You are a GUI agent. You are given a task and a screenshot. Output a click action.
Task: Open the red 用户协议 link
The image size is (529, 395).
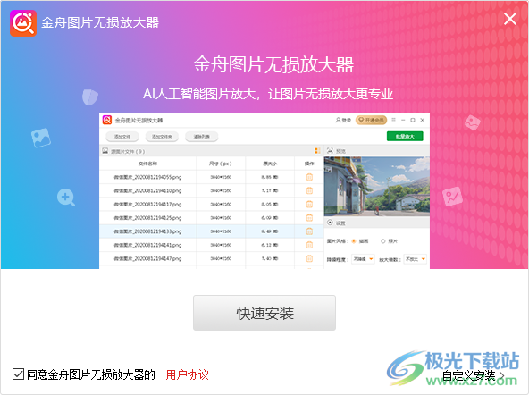(188, 374)
